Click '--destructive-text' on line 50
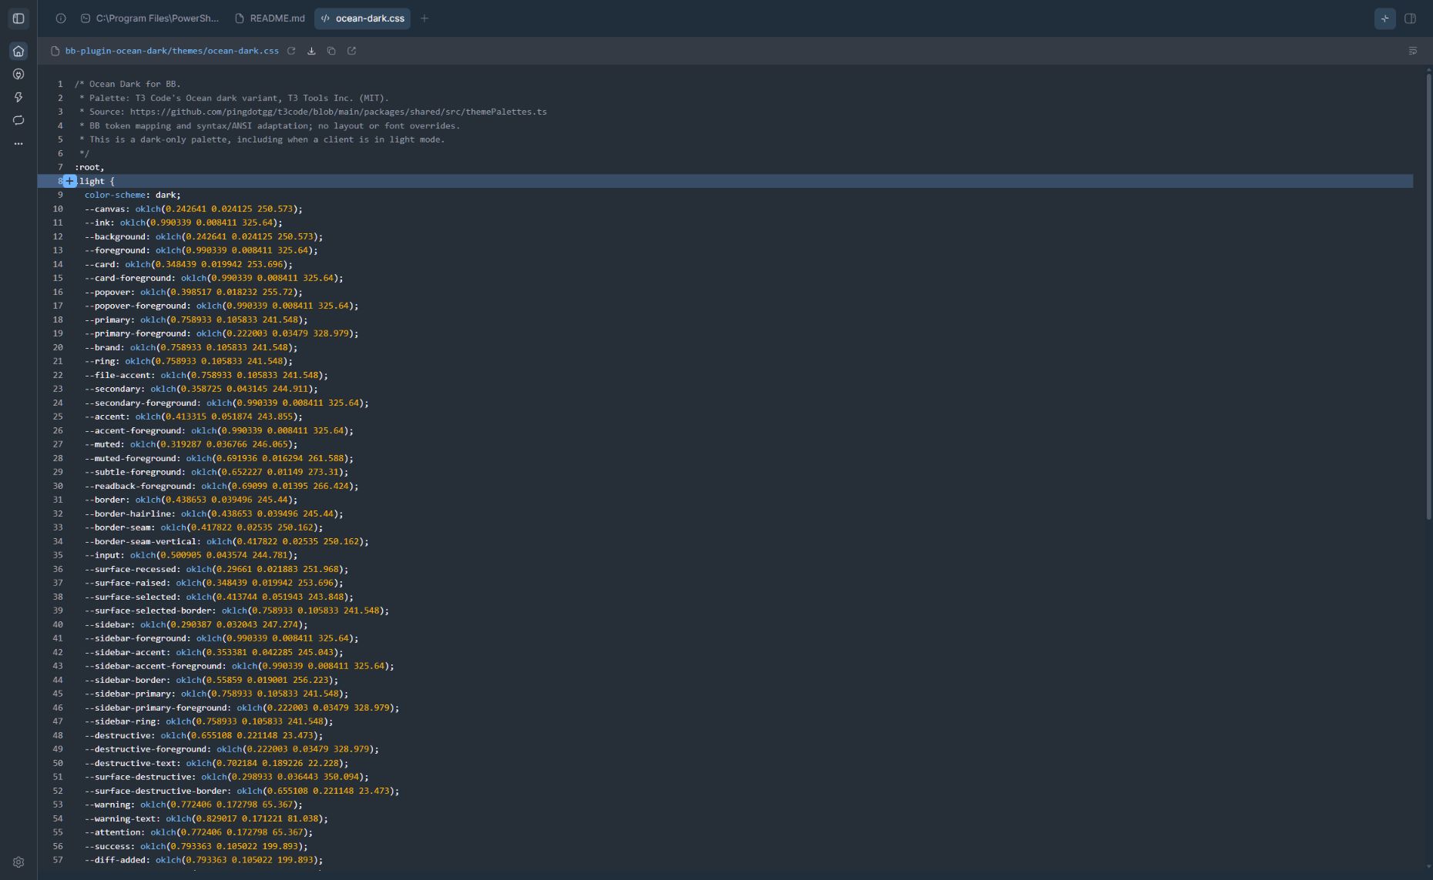Screen dimensions: 1433x880 pos(133,763)
